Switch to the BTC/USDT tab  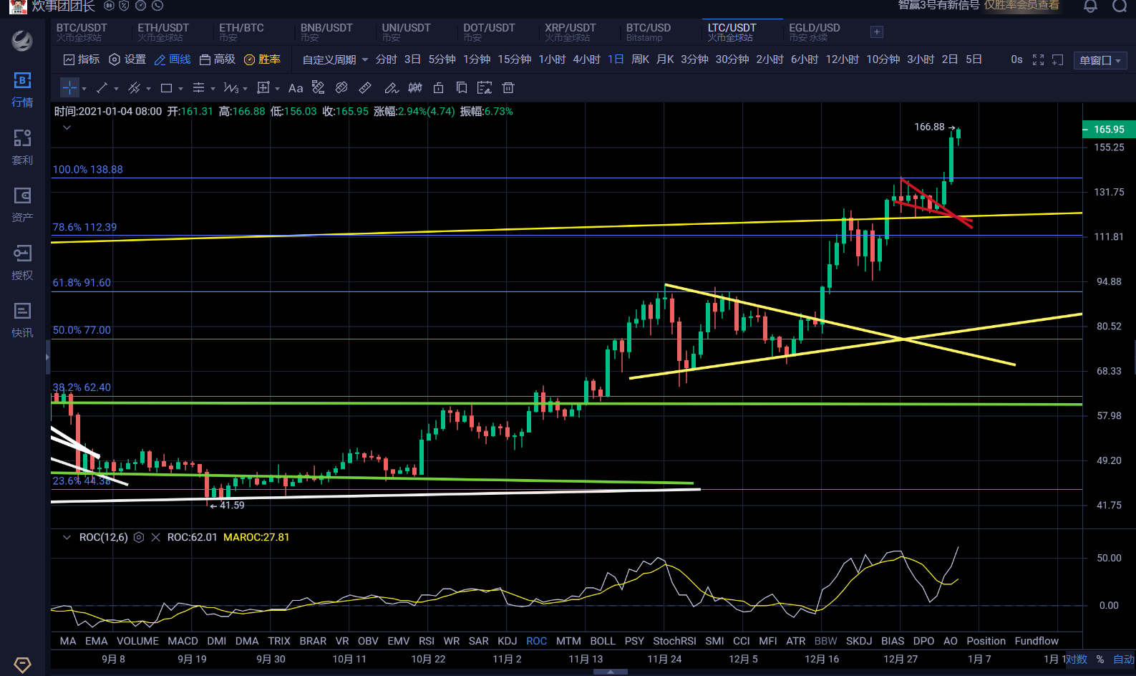82,32
